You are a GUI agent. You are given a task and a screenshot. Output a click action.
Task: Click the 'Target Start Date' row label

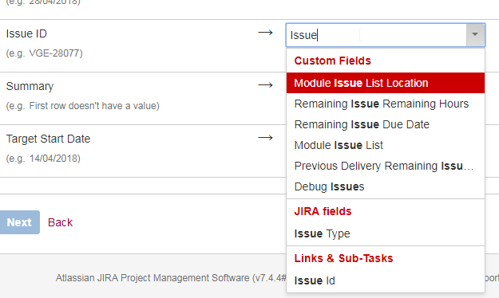pos(48,139)
